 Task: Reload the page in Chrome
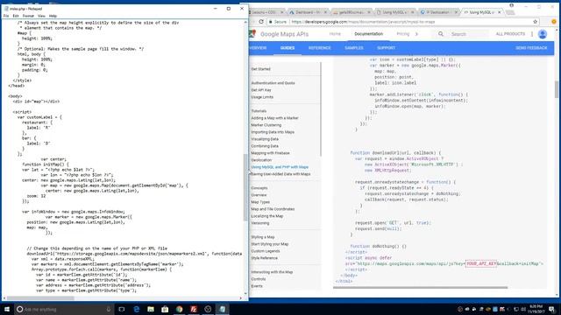point(261,22)
